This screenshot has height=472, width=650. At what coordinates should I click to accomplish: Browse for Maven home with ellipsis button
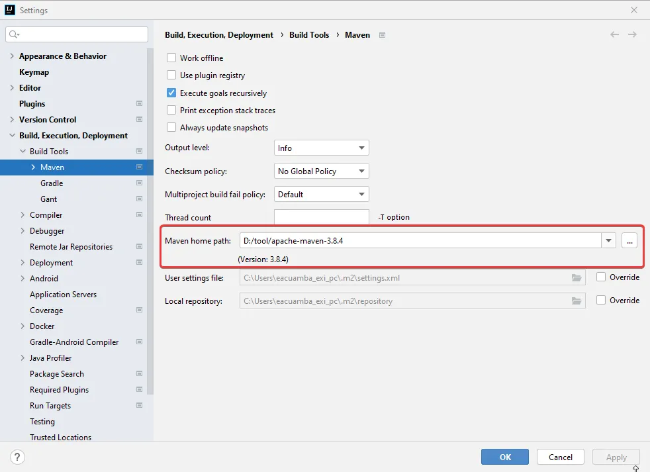(x=629, y=240)
